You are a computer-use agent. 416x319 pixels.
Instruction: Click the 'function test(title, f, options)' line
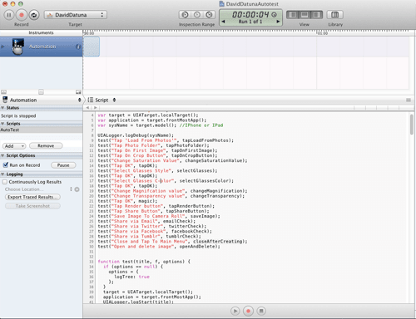point(144,262)
